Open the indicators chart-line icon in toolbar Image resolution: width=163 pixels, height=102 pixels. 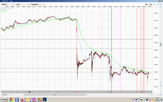point(154,4)
